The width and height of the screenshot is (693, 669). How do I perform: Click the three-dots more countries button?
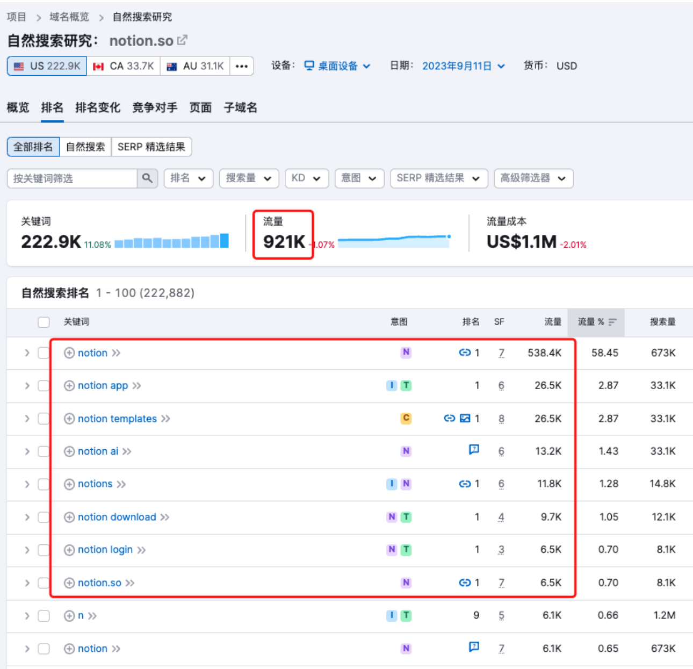242,66
